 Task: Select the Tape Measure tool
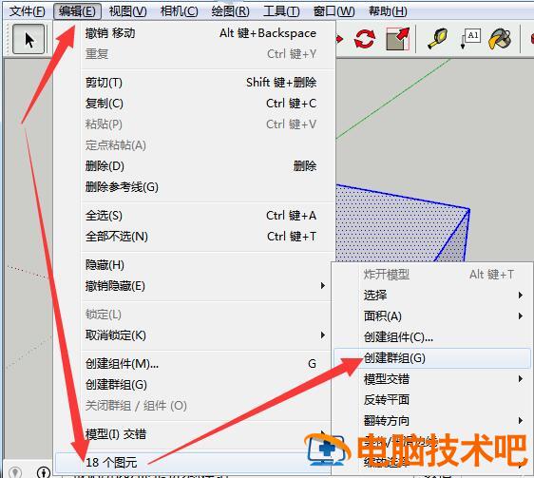[x=437, y=39]
